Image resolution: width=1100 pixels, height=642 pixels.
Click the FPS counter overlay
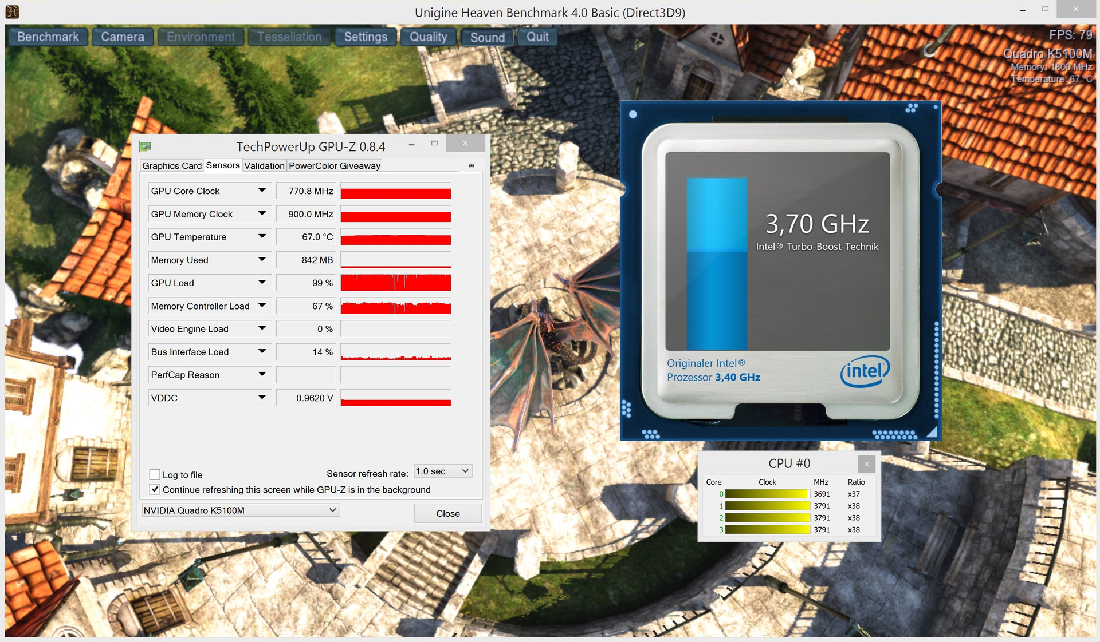(1070, 35)
